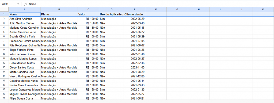The image size is (274, 103).
Task: Select row 1 header
Action: click(4, 14)
